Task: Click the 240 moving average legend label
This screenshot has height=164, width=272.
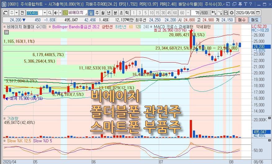Action: click(146, 27)
